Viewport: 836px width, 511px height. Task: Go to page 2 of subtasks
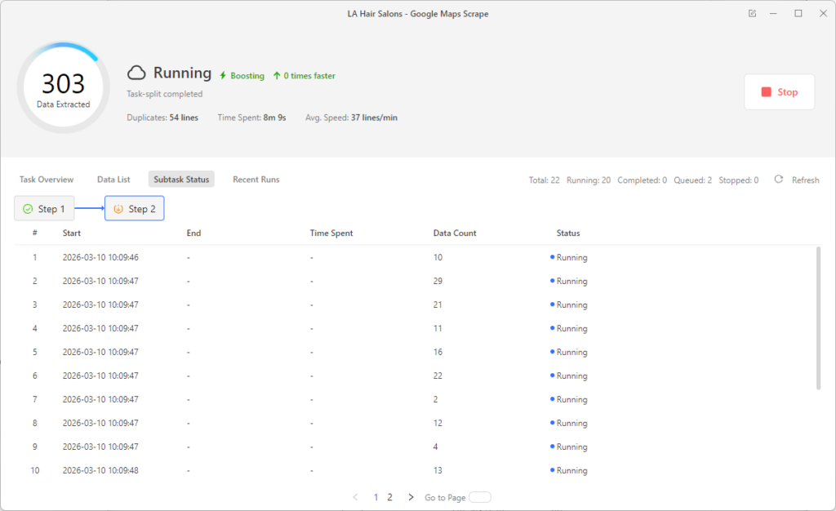tap(389, 497)
